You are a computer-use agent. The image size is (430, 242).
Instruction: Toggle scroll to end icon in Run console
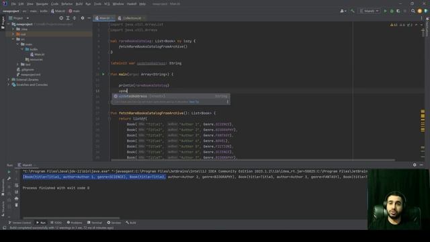coord(16,192)
